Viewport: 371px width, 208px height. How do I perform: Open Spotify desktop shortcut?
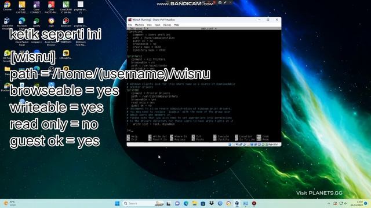37,23
